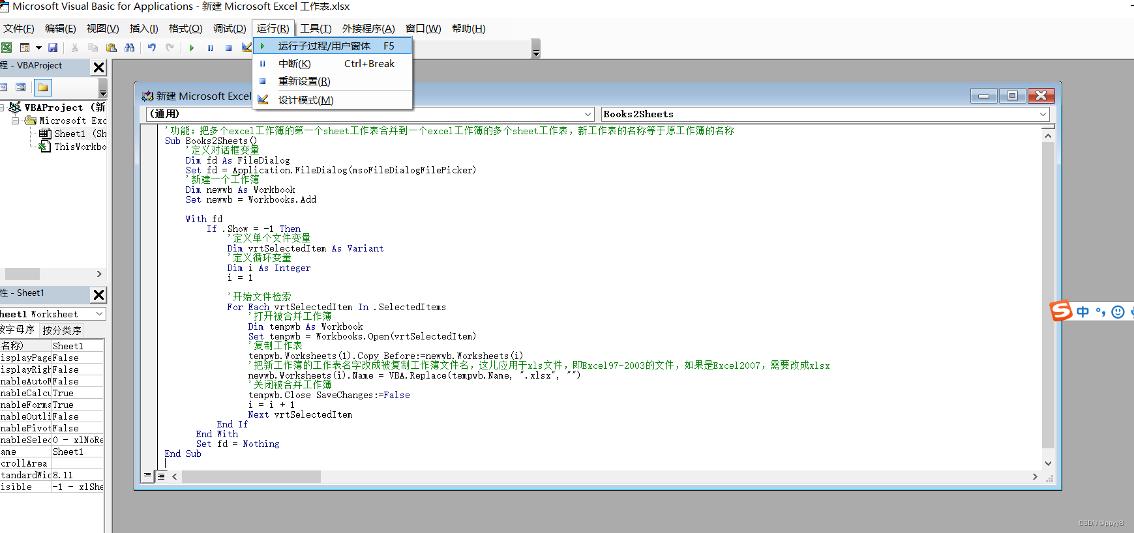Viewport: 1134px width, 533px height.
Task: Click the Copy toolbar icon
Action: [93, 48]
